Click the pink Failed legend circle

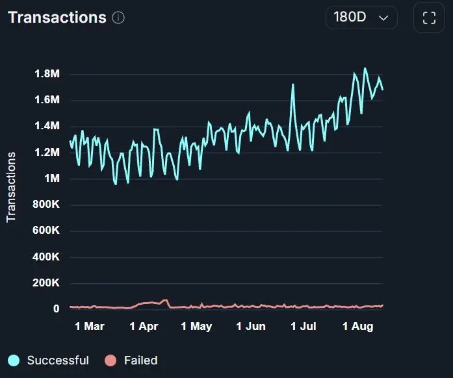tap(110, 360)
